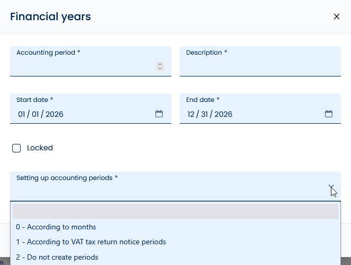The image size is (351, 265).
Task: Increment the Accounting period spinner up arrow
Action: coord(160,64)
